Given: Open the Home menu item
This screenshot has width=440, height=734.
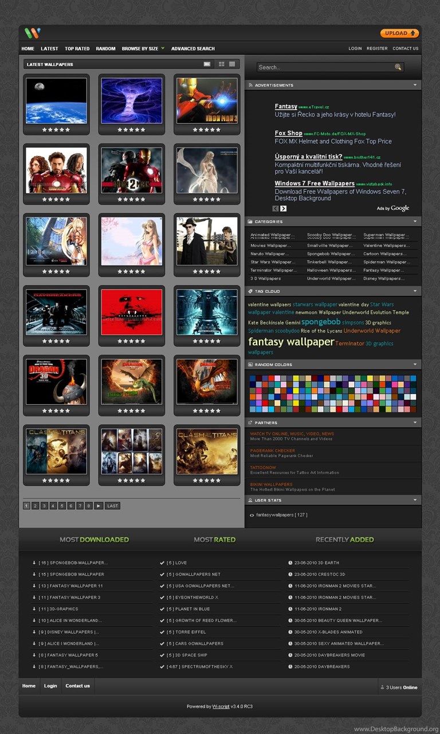Looking at the screenshot, I should coord(28,49).
